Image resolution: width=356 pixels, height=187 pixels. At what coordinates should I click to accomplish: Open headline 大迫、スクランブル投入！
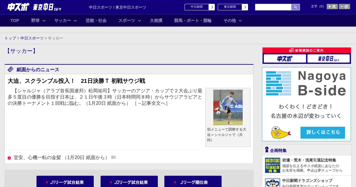(77, 81)
